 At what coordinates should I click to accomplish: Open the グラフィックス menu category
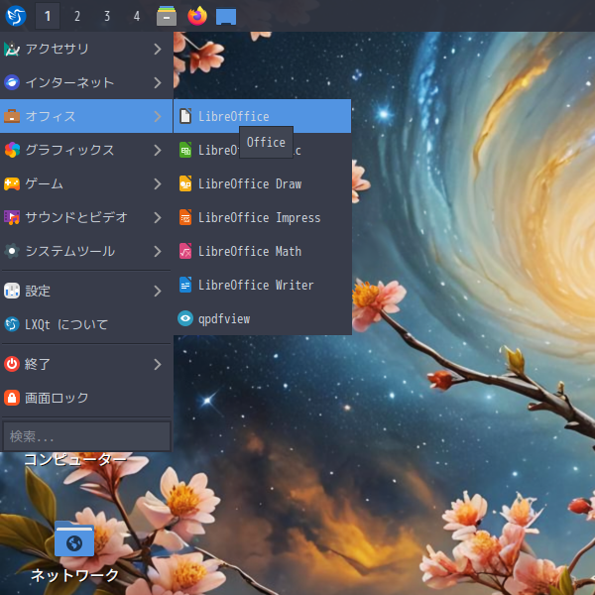[86, 150]
